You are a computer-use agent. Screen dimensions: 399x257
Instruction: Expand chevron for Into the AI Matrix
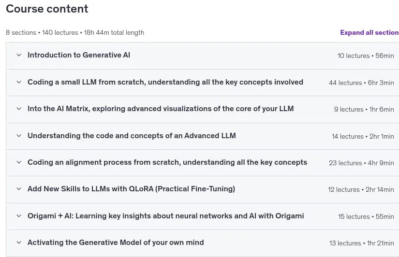coord(19,109)
